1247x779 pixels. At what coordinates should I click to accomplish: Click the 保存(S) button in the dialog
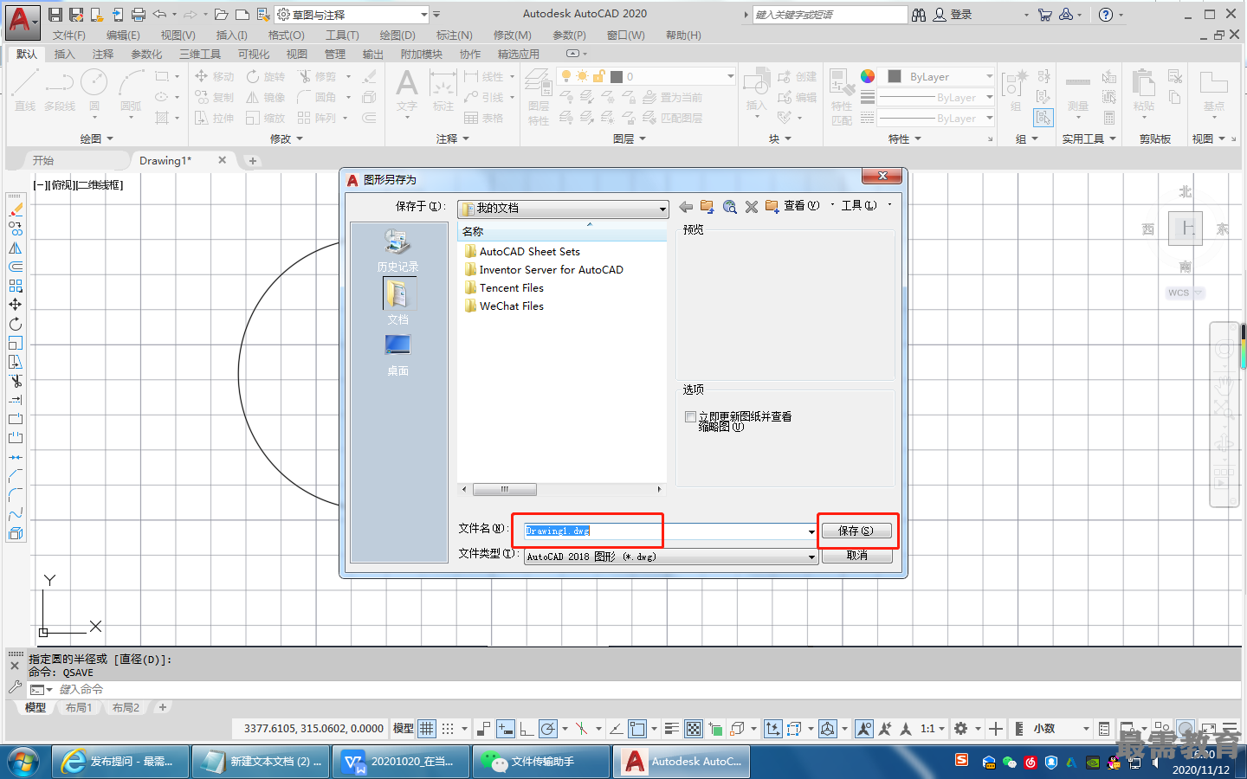[x=856, y=531]
